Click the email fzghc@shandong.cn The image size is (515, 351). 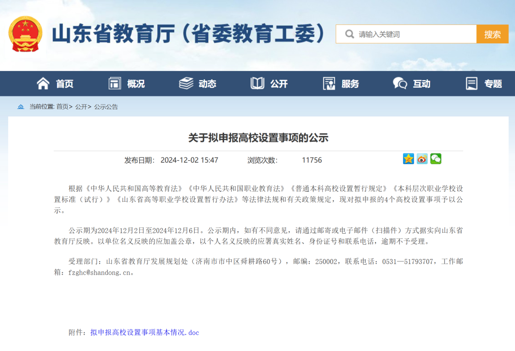pyautogui.click(x=100, y=272)
